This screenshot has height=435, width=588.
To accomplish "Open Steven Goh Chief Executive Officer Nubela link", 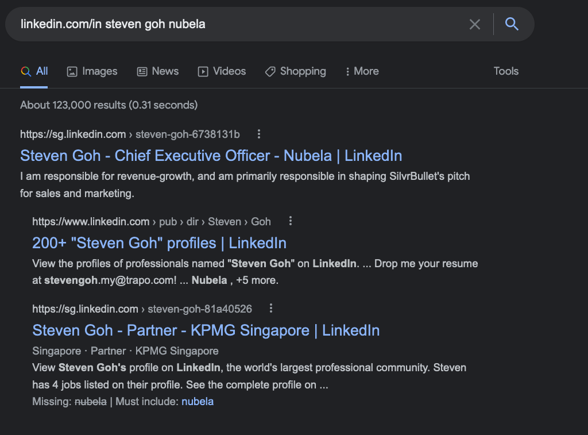I will pyautogui.click(x=211, y=156).
